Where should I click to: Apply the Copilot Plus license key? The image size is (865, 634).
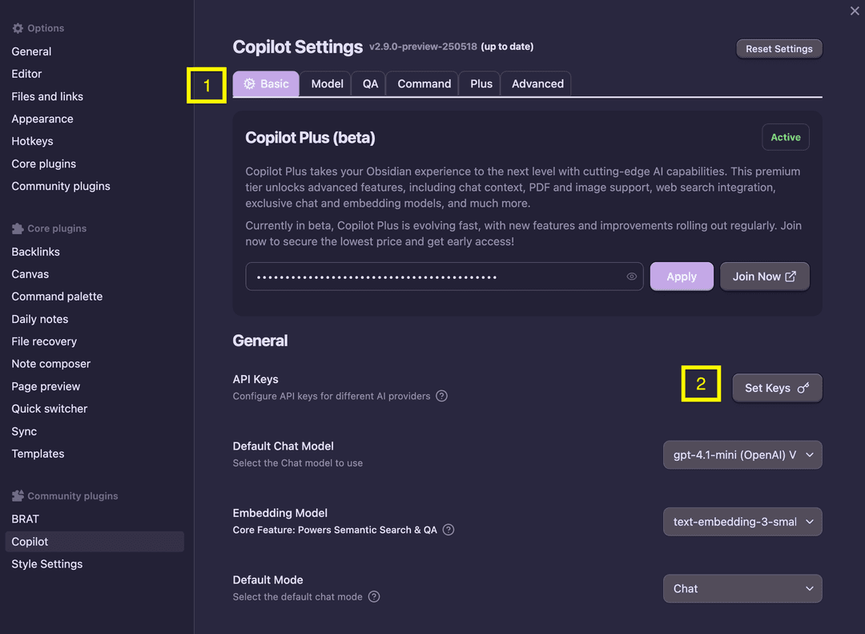pos(682,276)
